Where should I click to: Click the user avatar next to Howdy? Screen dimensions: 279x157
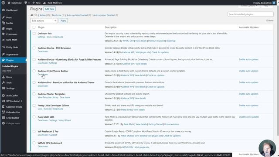[274, 3]
